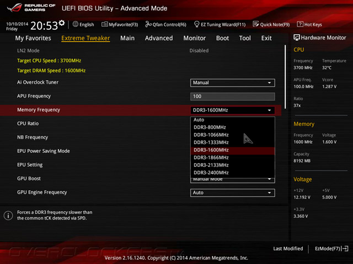Image resolution: width=353 pixels, height=264 pixels.
Task: Click the Voltage heading in Hardware Monitor
Action: 303,179
